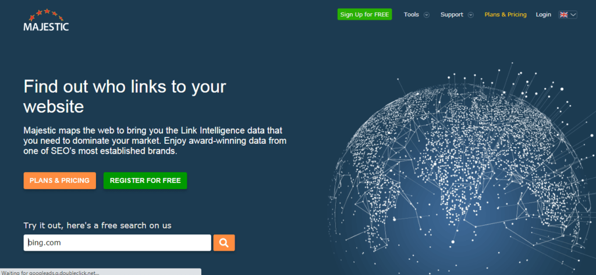The image size is (596, 275).
Task: Click the text 'Try it out, here's a free search on us'
Action: click(97, 225)
